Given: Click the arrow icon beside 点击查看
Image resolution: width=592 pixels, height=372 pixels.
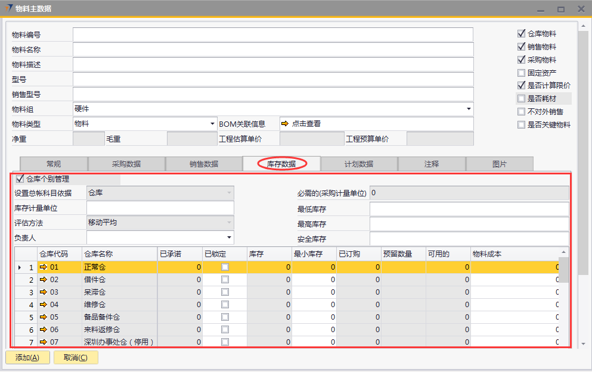Looking at the screenshot, I should click(285, 124).
